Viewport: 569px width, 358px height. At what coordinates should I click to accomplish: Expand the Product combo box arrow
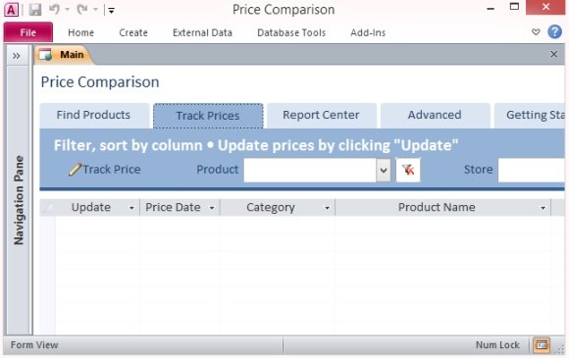point(384,170)
